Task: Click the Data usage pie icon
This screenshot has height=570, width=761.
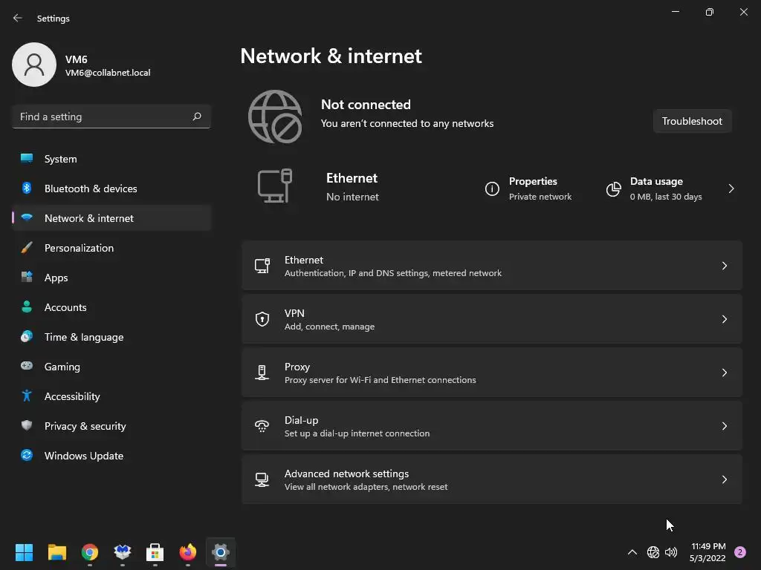Action: (x=613, y=189)
